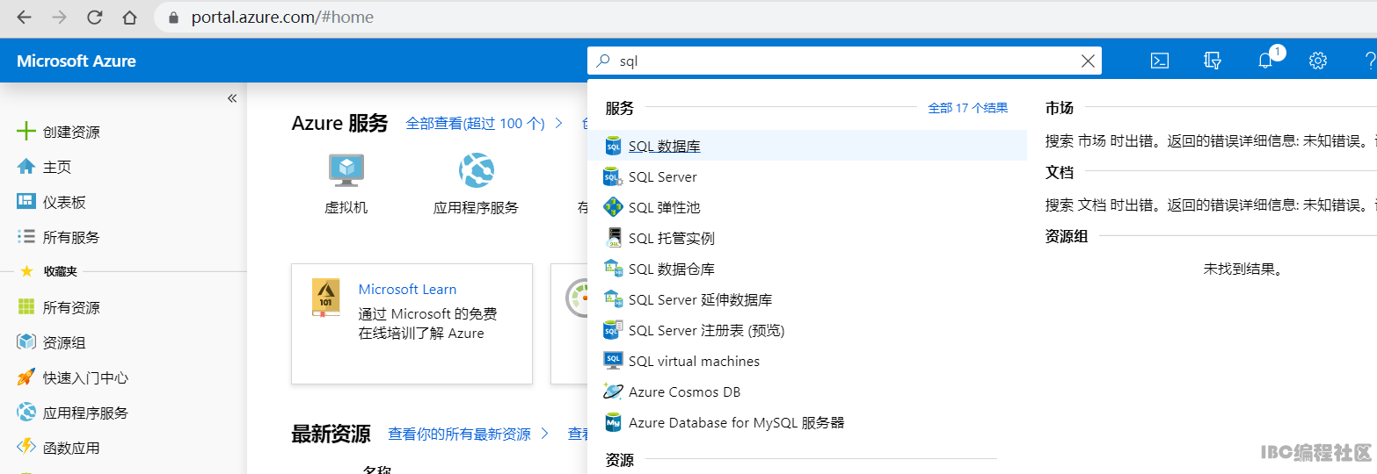The width and height of the screenshot is (1377, 474).
Task: Click the 虚拟机 service icon
Action: pyautogui.click(x=346, y=170)
